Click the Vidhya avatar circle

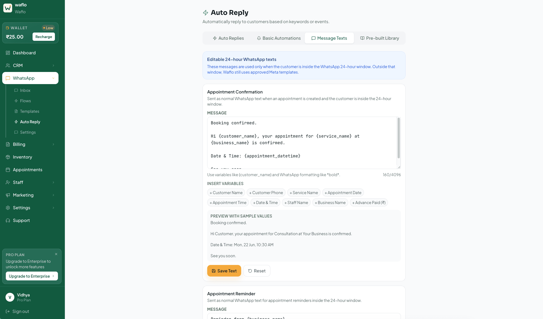(10, 297)
